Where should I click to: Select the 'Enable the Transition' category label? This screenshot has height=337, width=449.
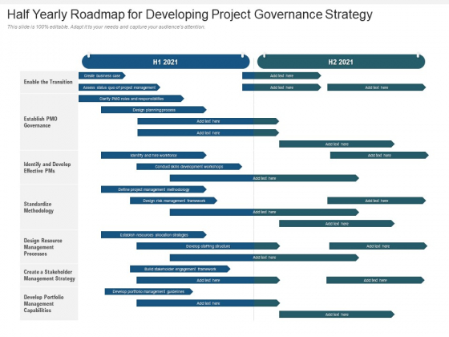[48, 82]
